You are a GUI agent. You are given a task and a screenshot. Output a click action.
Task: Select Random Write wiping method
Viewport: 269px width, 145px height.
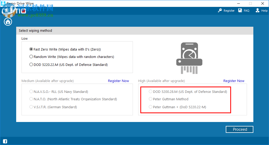coord(72,57)
